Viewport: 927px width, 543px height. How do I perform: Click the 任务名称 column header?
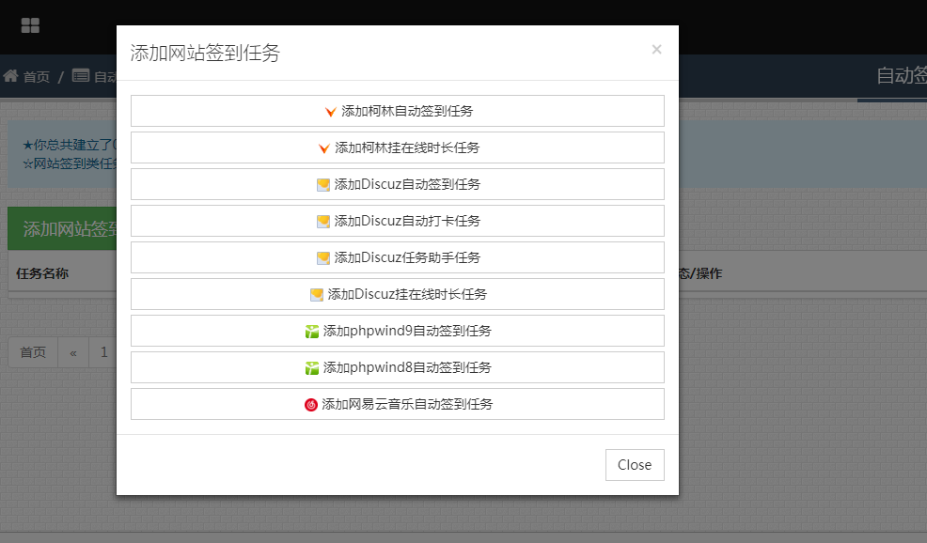(42, 274)
